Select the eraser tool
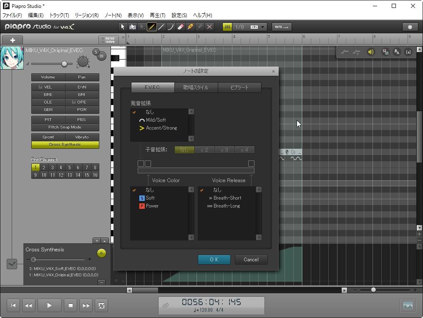This screenshot has height=318, width=423. [x=181, y=27]
